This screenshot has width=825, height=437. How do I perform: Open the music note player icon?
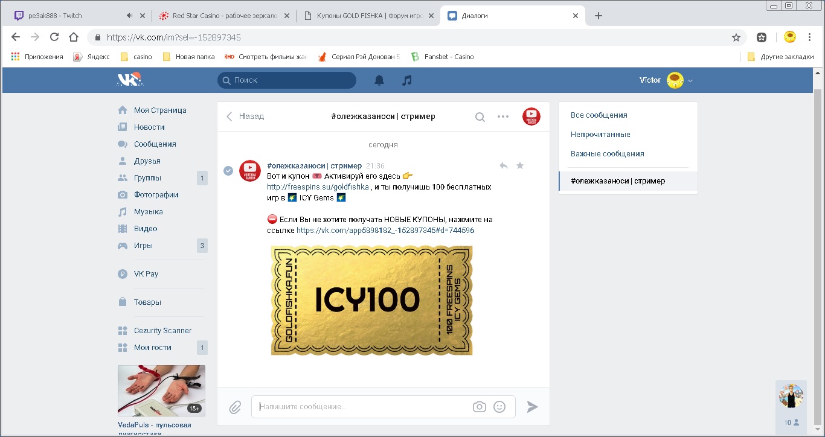point(407,80)
